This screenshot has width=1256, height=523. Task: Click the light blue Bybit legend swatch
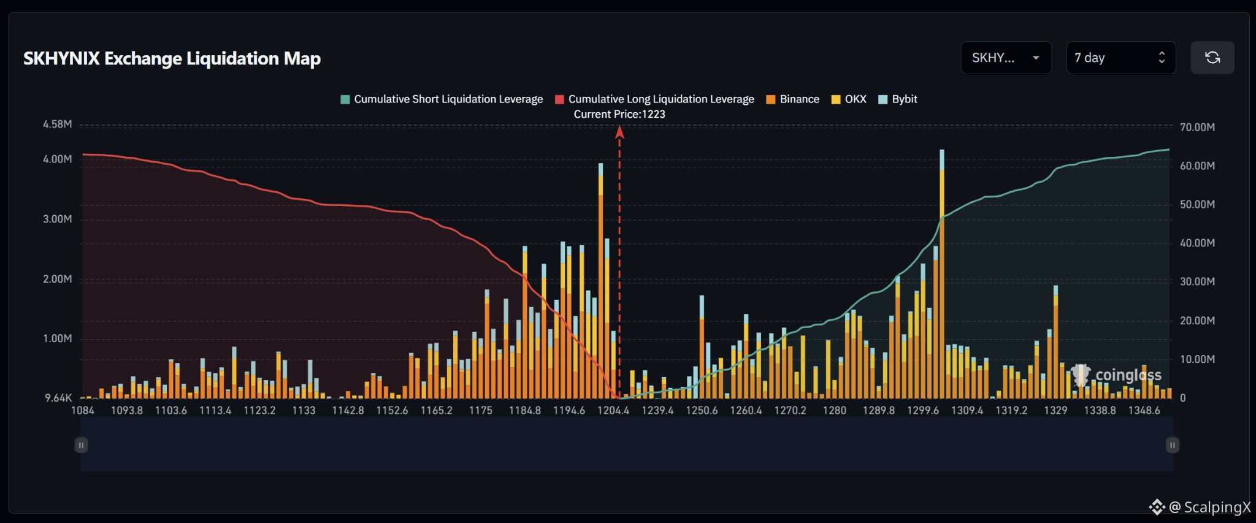[x=884, y=99]
